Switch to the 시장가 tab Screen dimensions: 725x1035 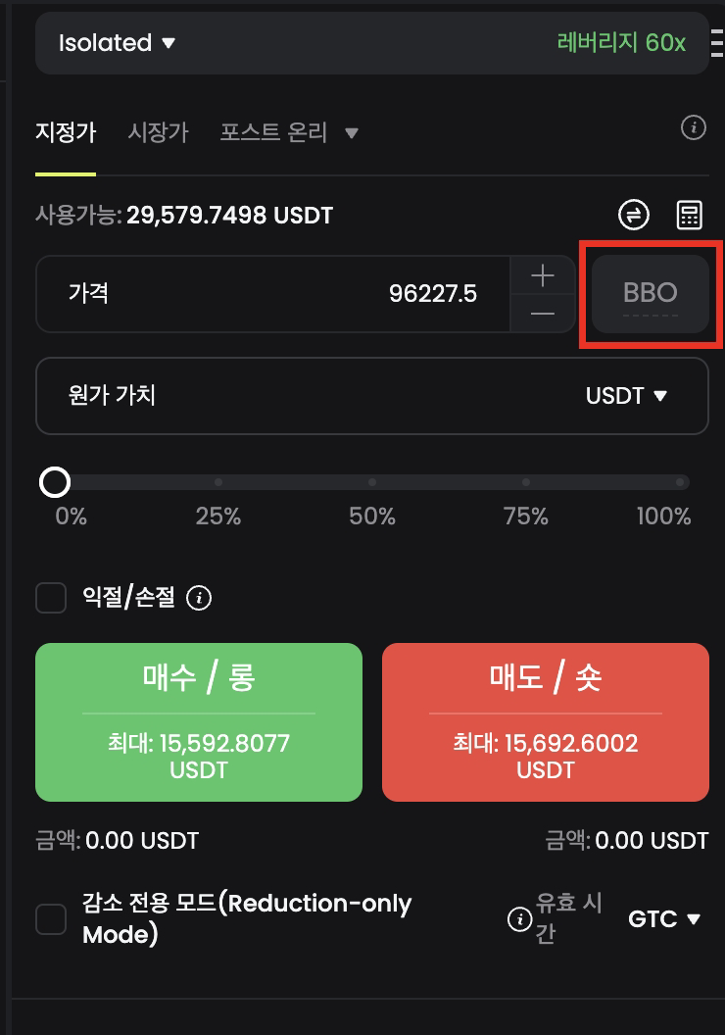click(158, 132)
